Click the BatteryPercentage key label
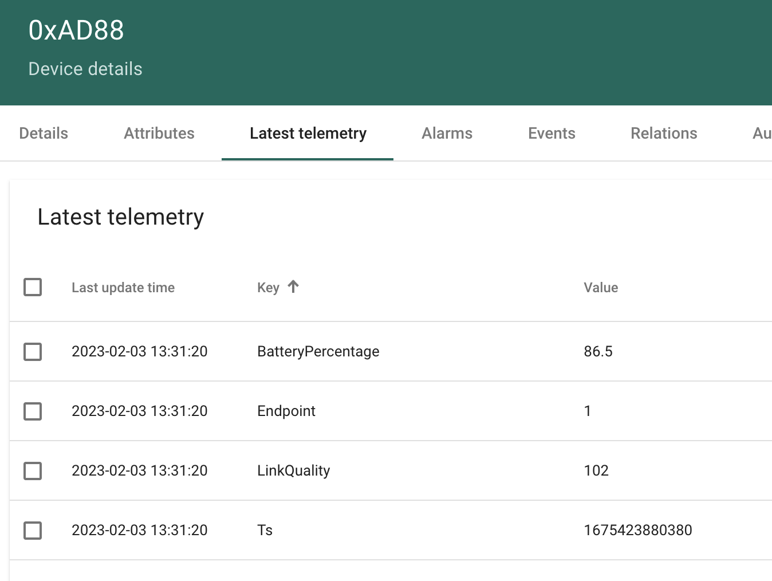The width and height of the screenshot is (772, 581). [318, 351]
